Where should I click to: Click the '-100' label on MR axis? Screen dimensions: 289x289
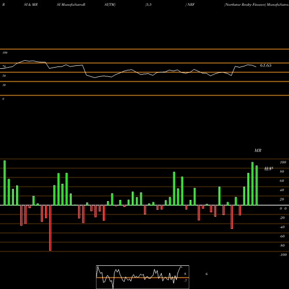pos(283,255)
